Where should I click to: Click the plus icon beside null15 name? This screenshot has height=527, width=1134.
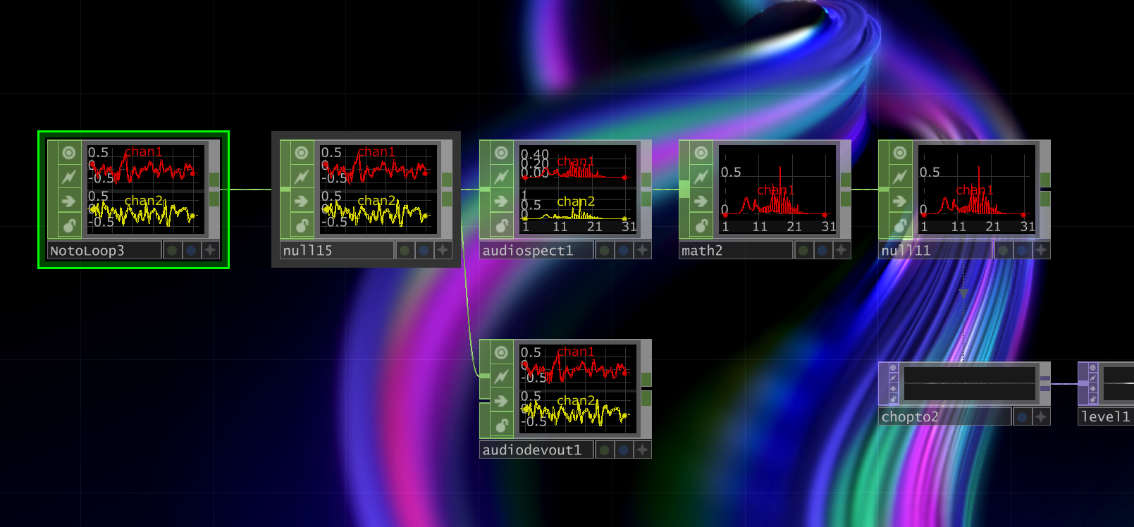(x=443, y=250)
